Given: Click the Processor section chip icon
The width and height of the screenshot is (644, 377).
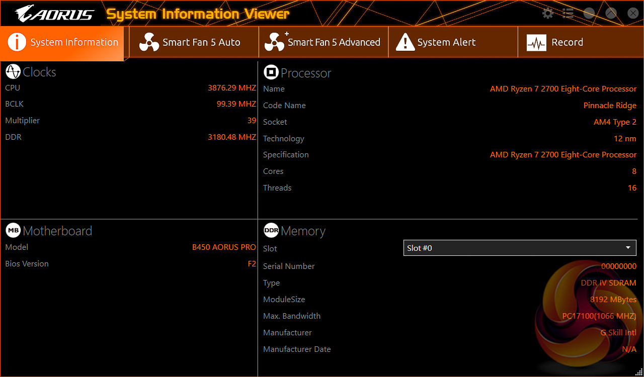Looking at the screenshot, I should pos(271,73).
